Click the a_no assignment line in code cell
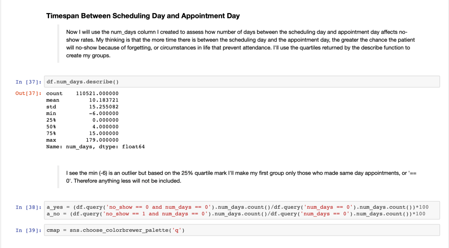Screen dimensions: 449x248 pyautogui.click(x=236, y=213)
